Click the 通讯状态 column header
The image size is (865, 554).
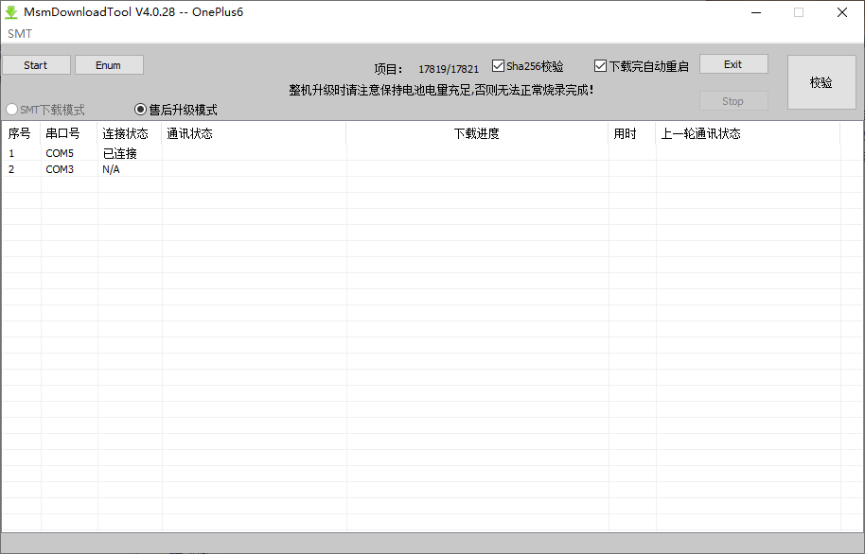pos(254,133)
